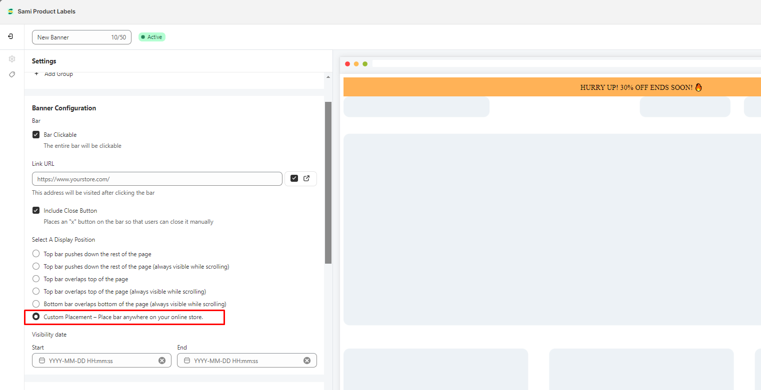761x390 pixels.
Task: Choose Bottom bar overlaps bottom option
Action: pos(36,304)
